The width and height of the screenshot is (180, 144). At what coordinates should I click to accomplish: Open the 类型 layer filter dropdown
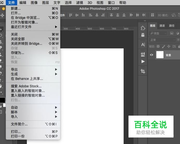click(158, 33)
